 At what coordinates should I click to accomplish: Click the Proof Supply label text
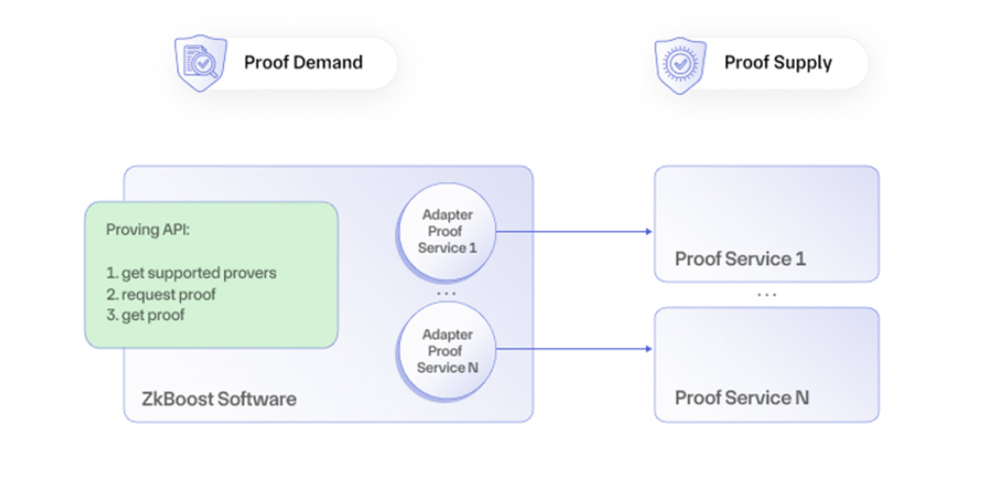pos(778,63)
